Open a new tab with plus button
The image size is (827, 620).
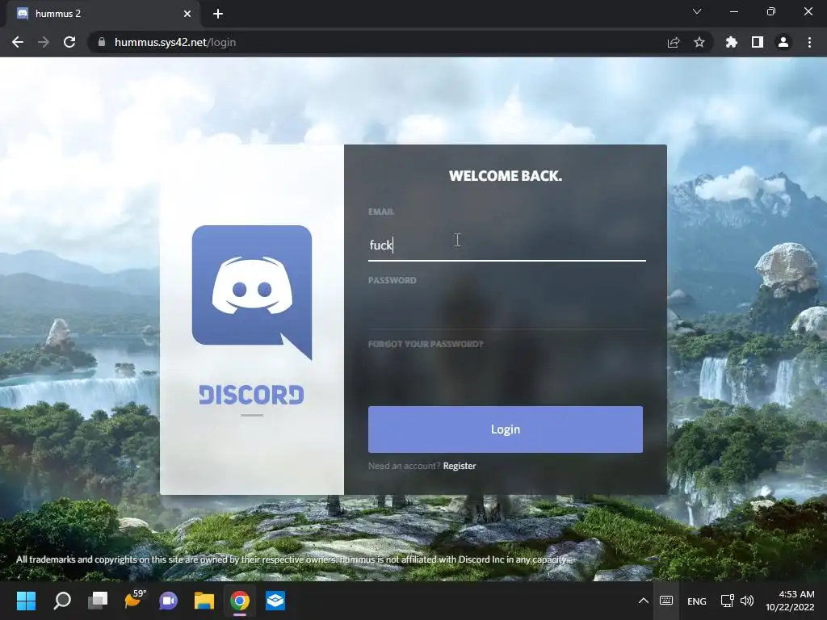coord(218,14)
